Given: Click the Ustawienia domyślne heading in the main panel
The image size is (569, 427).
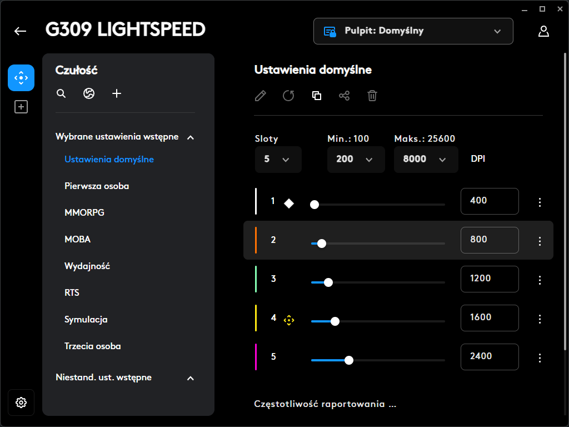Looking at the screenshot, I should (313, 69).
